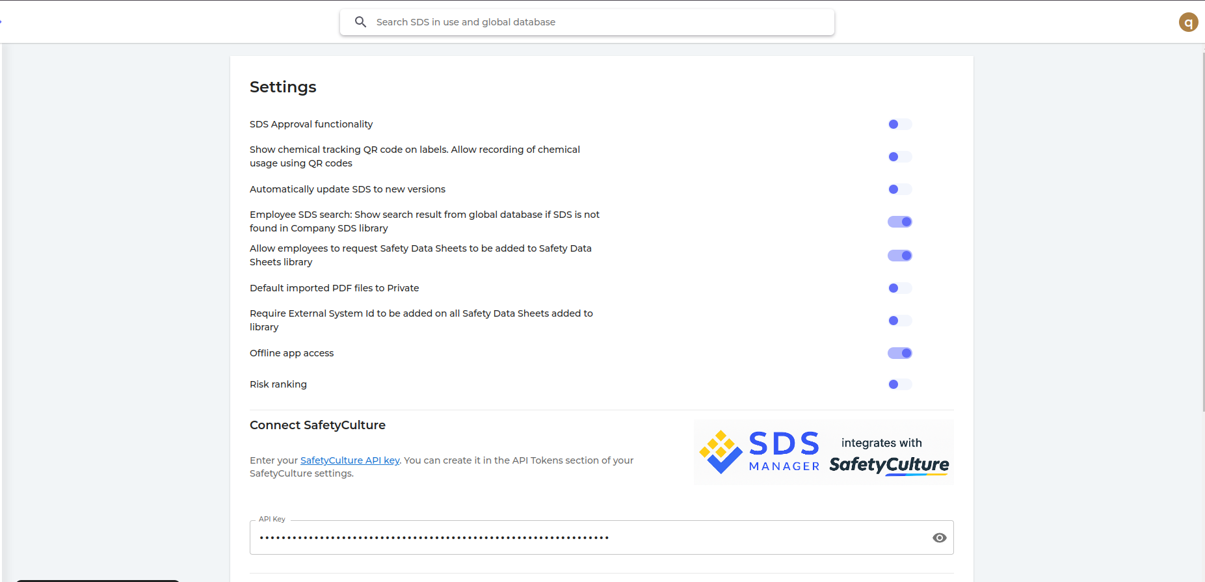Click the Connect SafetyCulture section heading

[x=317, y=425]
